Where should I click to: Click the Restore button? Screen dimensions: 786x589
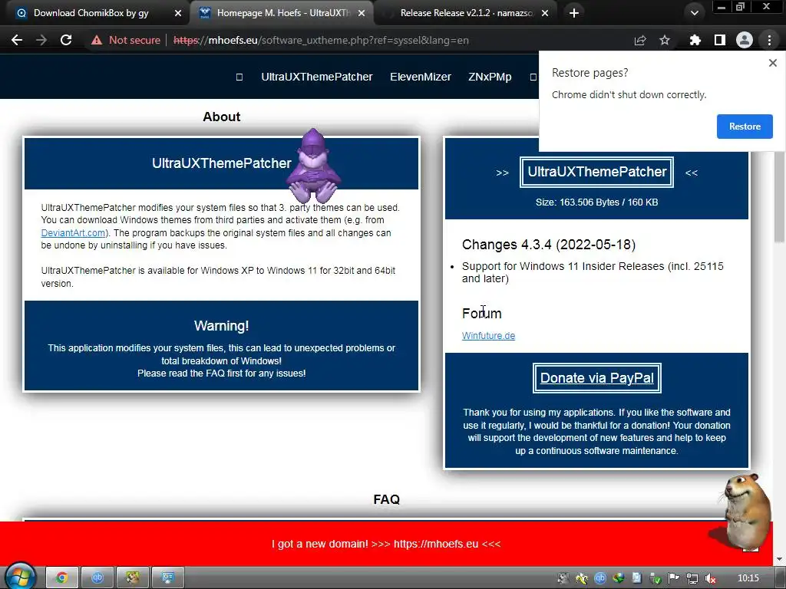click(745, 127)
